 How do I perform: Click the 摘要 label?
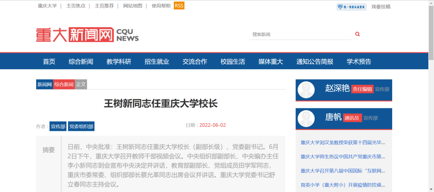point(49,150)
